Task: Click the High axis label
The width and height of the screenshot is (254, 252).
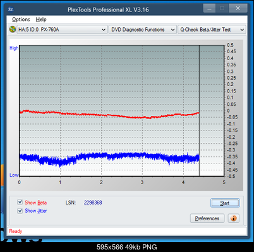Action: [14, 48]
